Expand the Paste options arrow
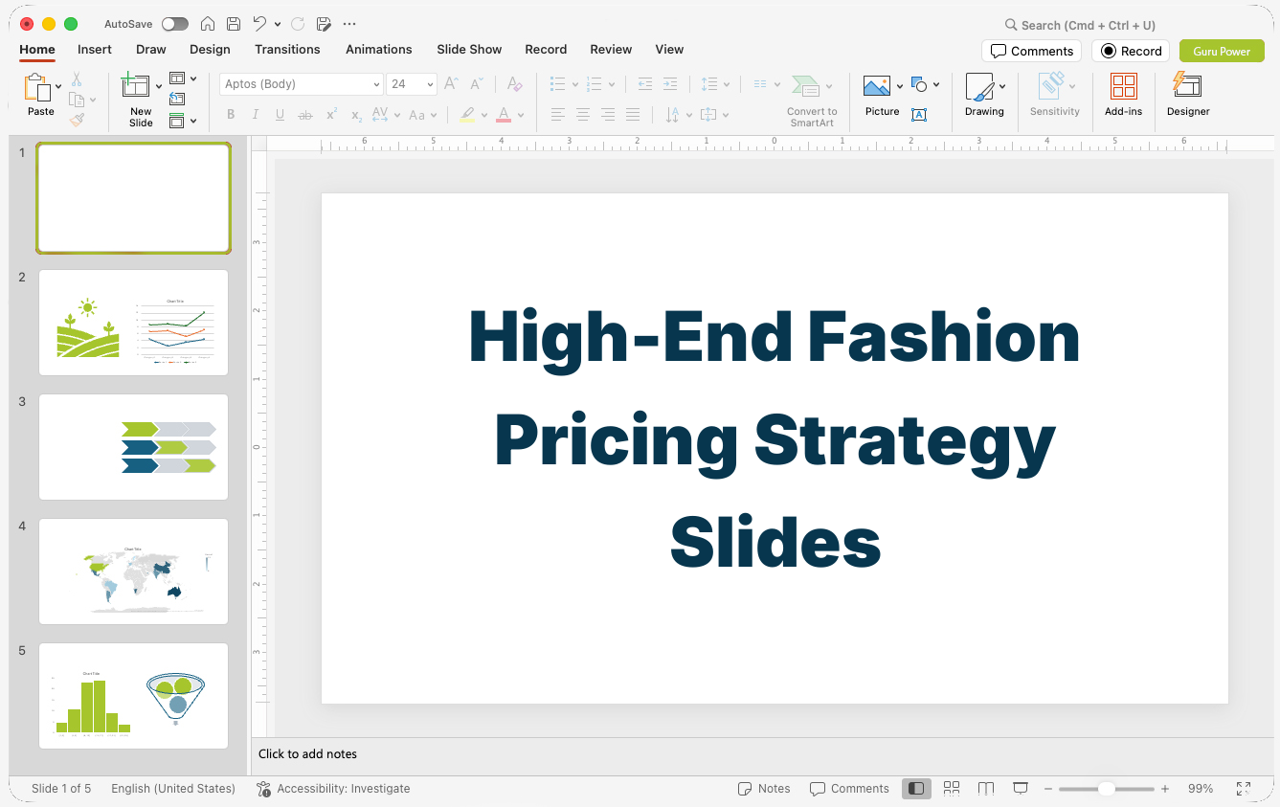This screenshot has height=807, width=1280. point(58,86)
